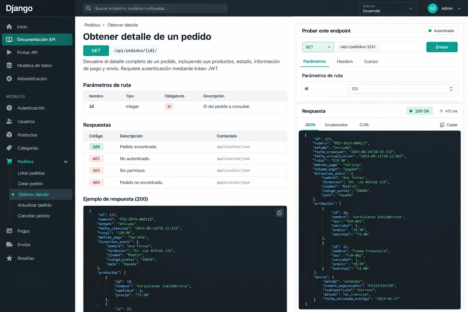
Task: Open the Entorno Desarrollo dropdown
Action: (x=388, y=9)
